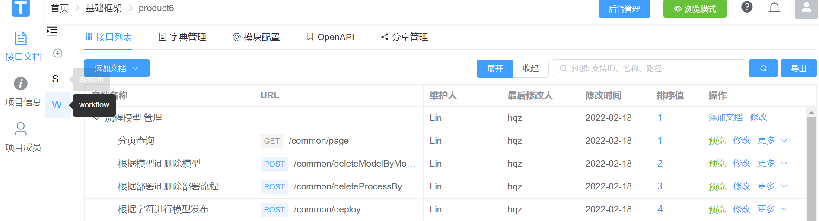The image size is (819, 221).
Task: Expand 更多 menu for 分页查询 row
Action: pyautogui.click(x=772, y=141)
